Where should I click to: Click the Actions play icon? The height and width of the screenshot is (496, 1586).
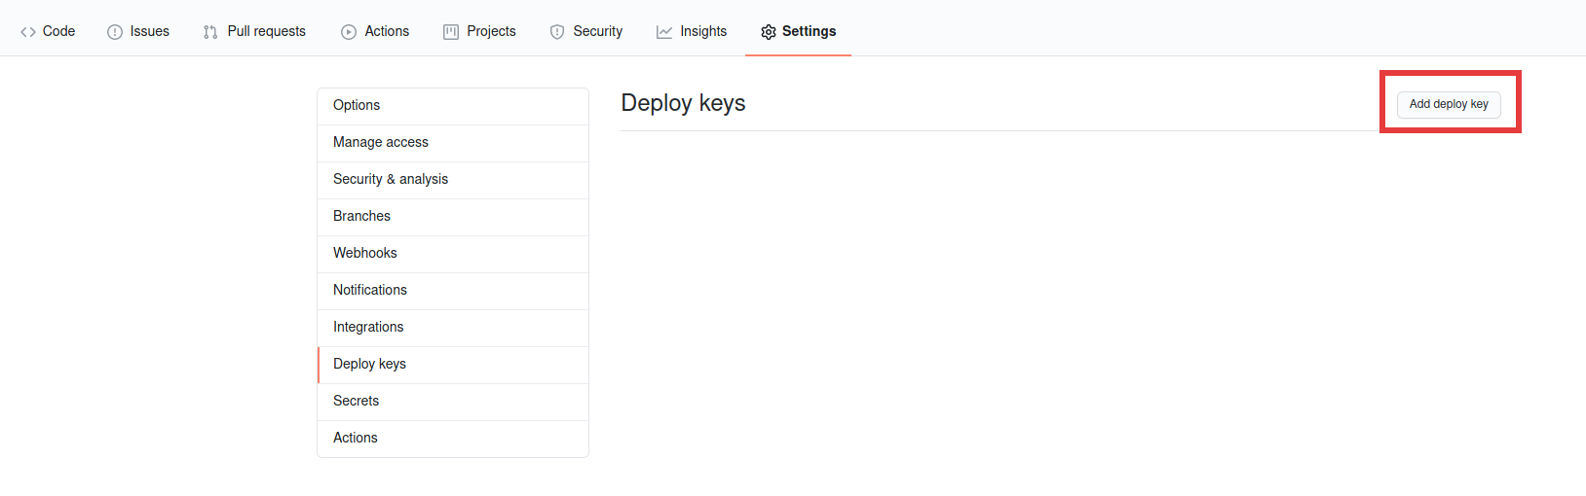(x=349, y=32)
